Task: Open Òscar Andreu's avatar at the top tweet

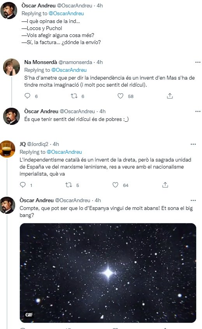Action: click(x=9, y=11)
